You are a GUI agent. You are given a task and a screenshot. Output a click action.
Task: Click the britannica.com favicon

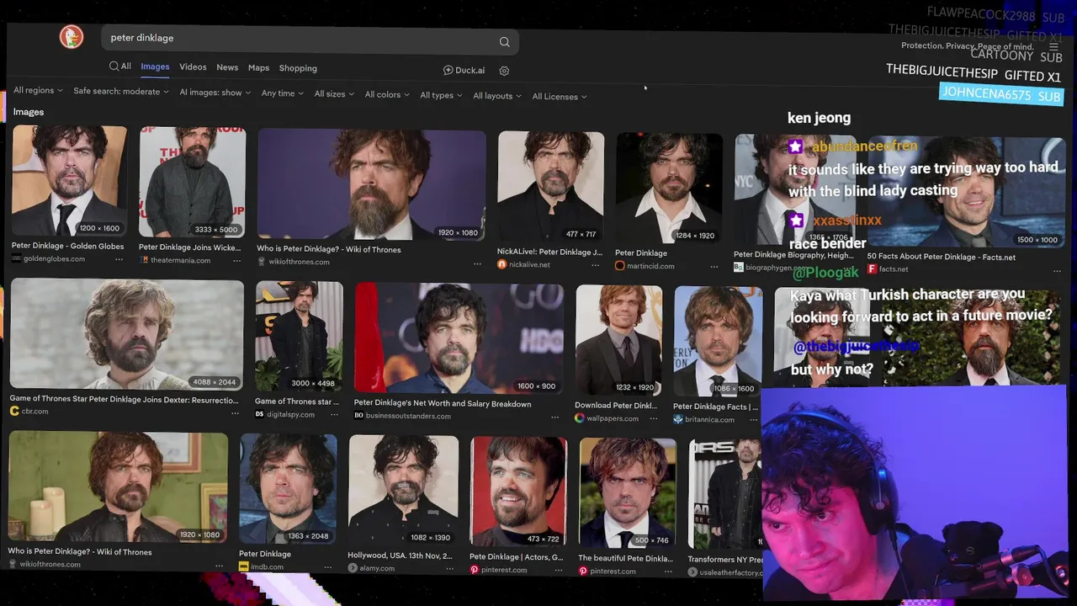[x=678, y=419]
